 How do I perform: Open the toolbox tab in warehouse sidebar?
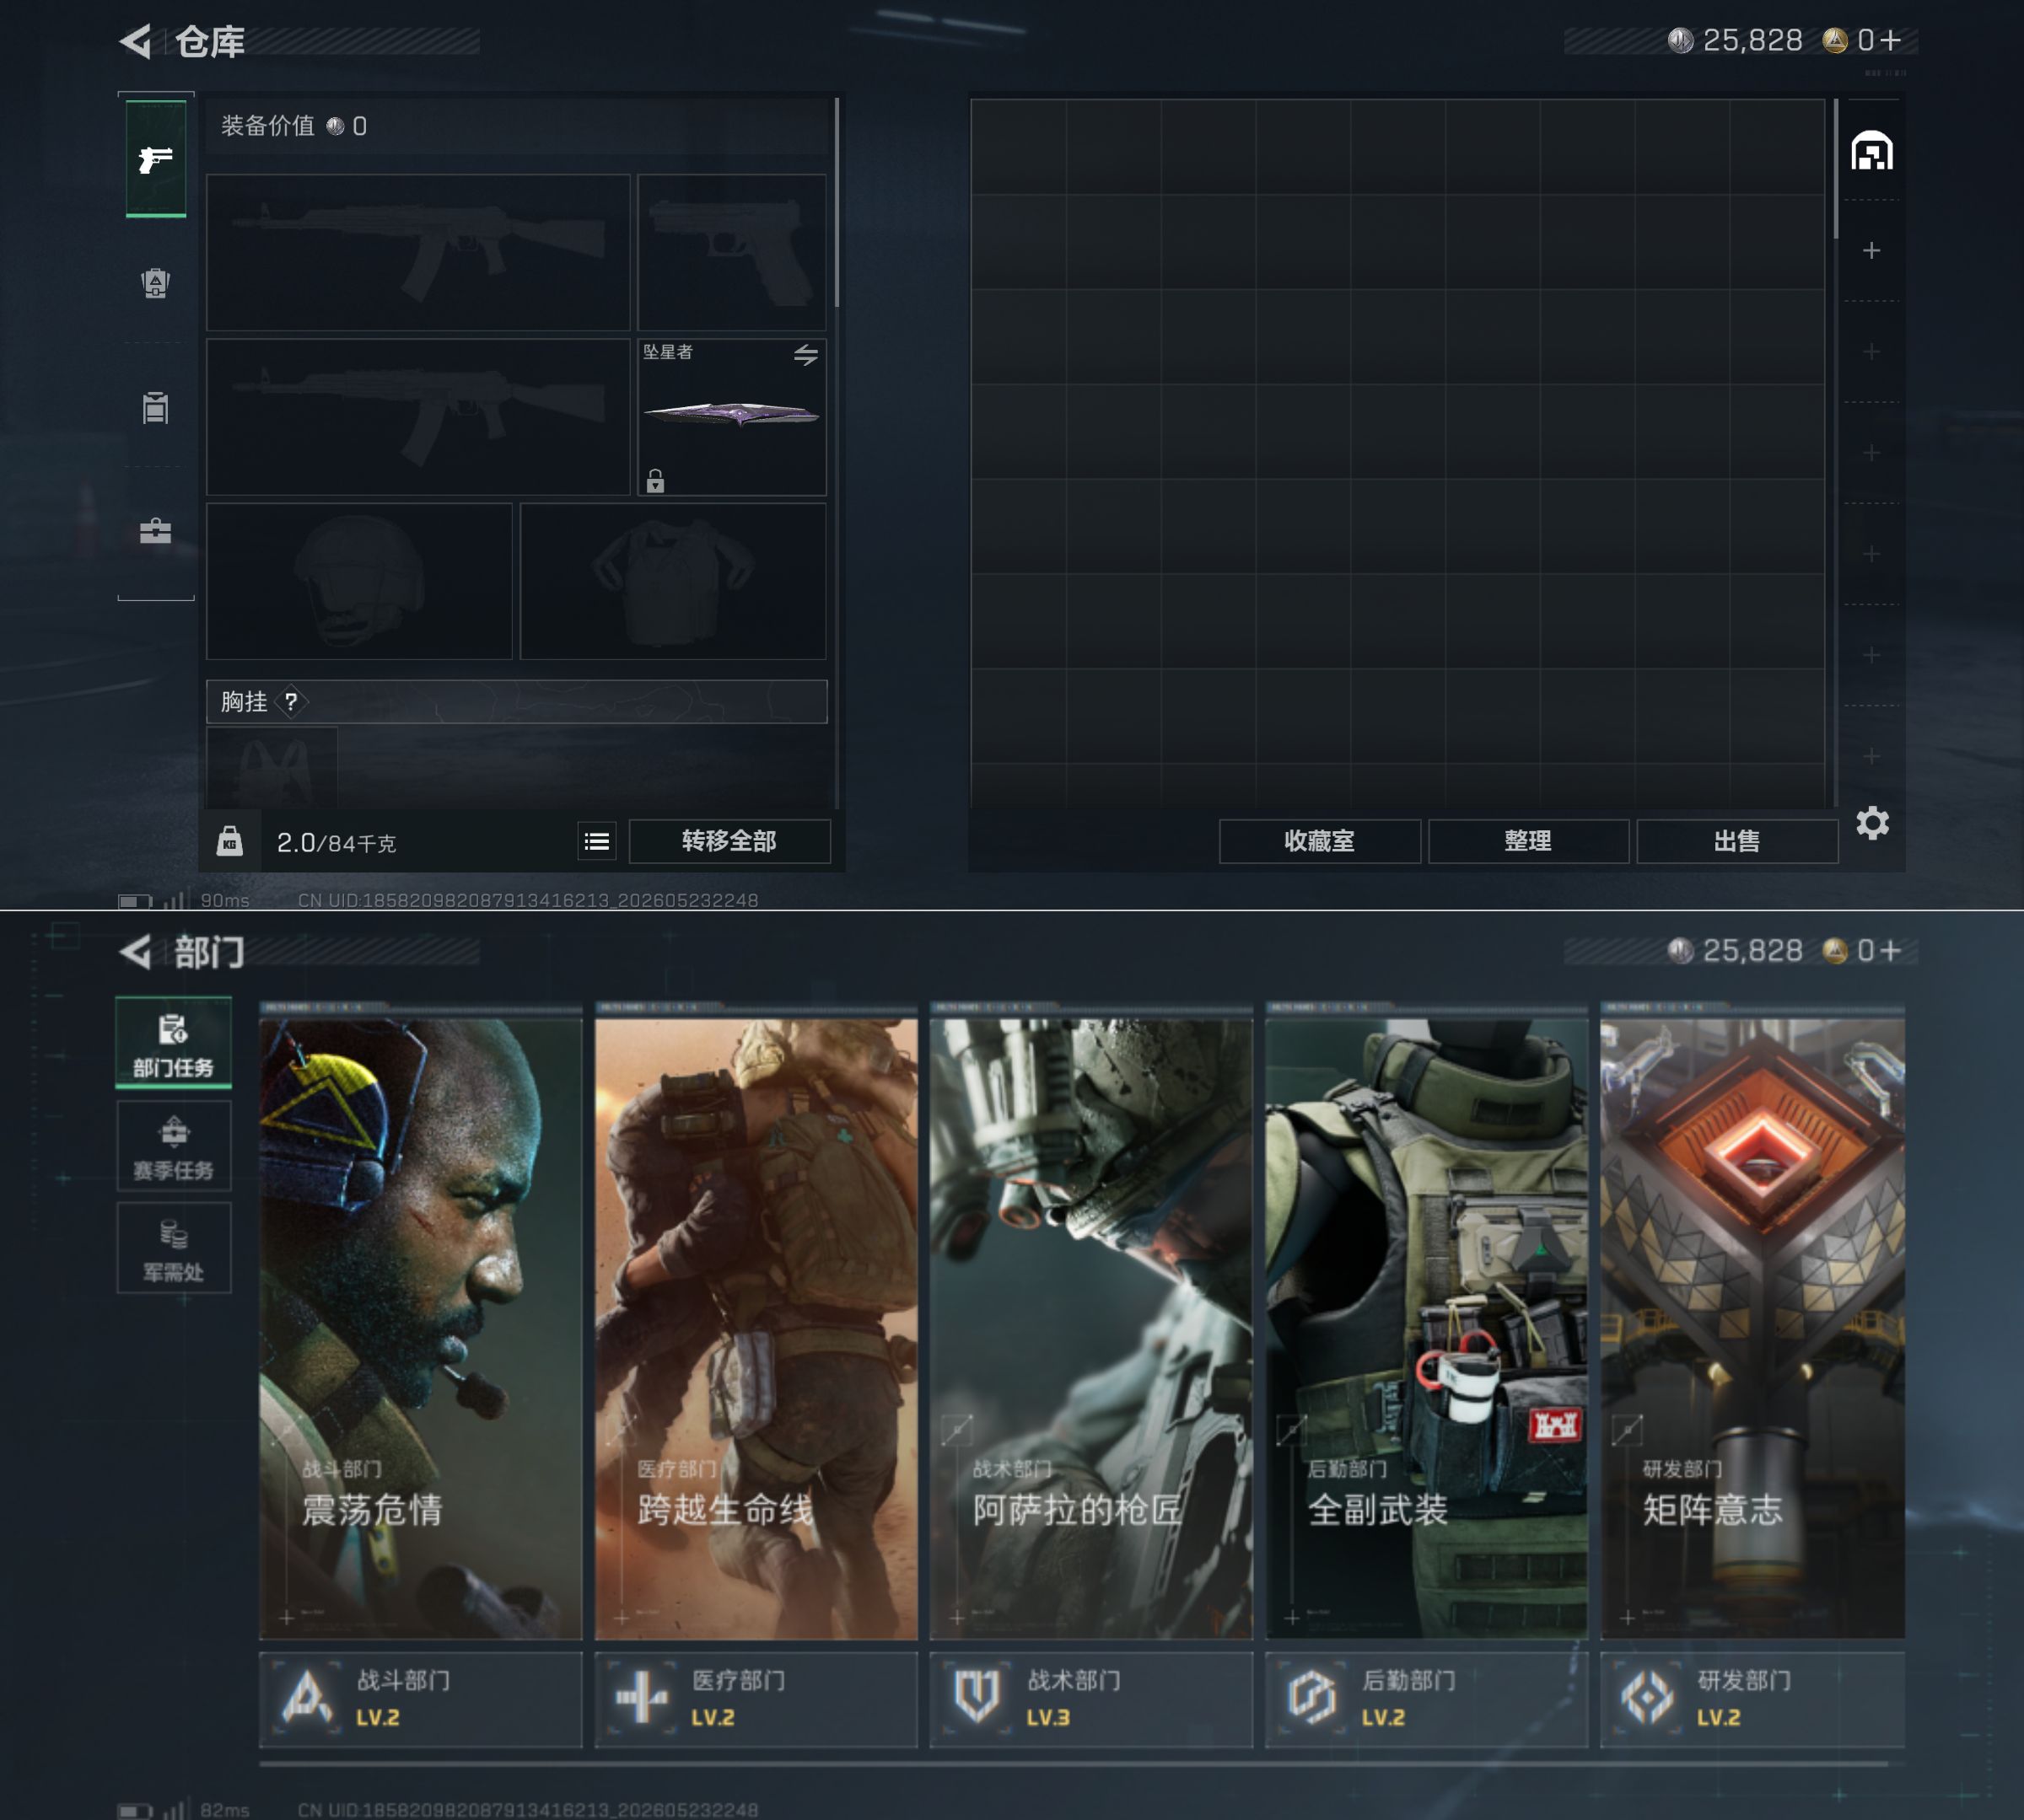click(x=155, y=530)
